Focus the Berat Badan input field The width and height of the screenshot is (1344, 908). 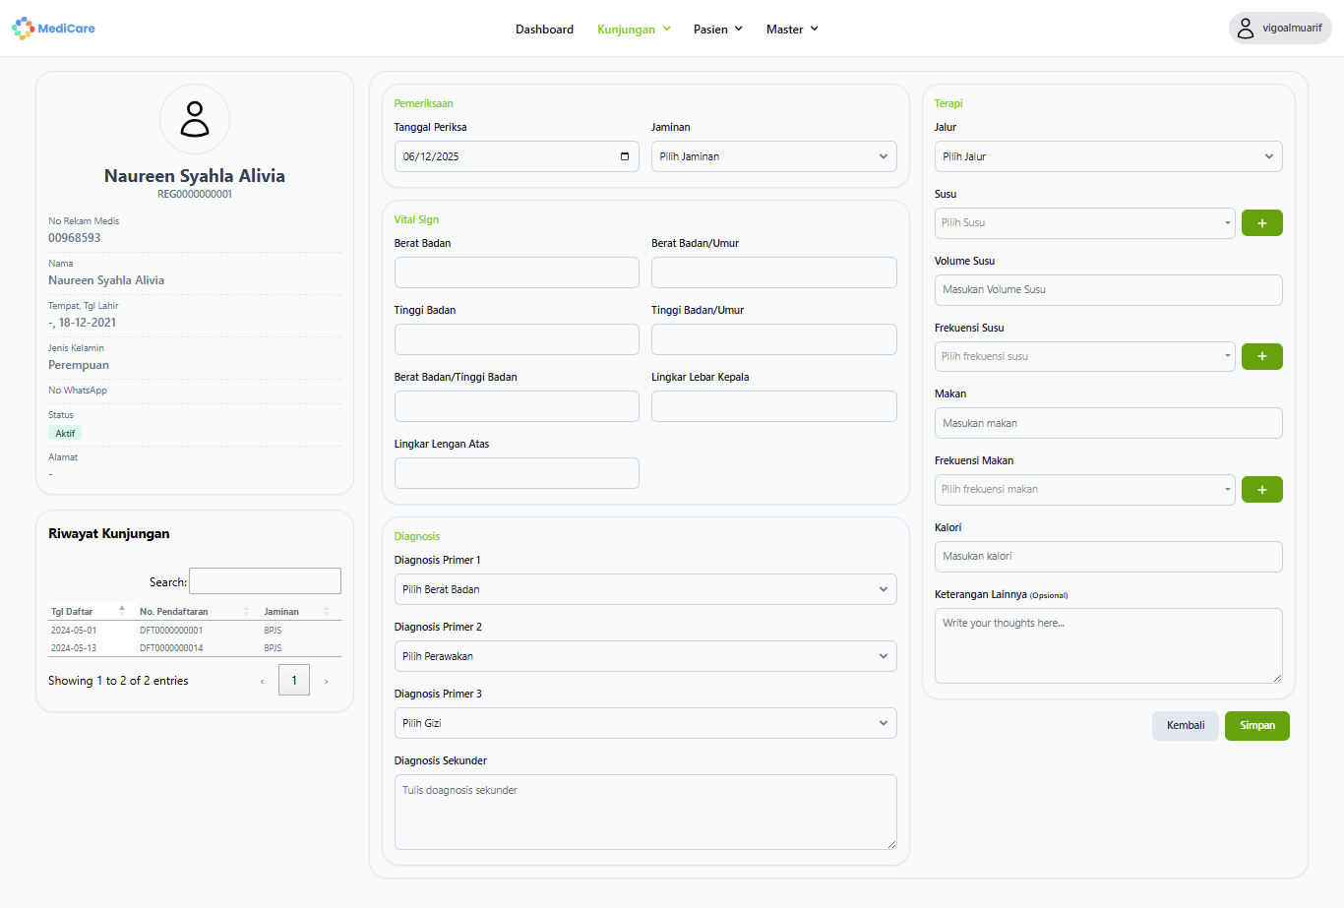(x=517, y=272)
